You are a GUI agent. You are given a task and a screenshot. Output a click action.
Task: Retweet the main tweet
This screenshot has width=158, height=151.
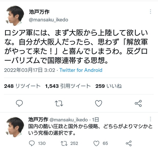(x=59, y=103)
